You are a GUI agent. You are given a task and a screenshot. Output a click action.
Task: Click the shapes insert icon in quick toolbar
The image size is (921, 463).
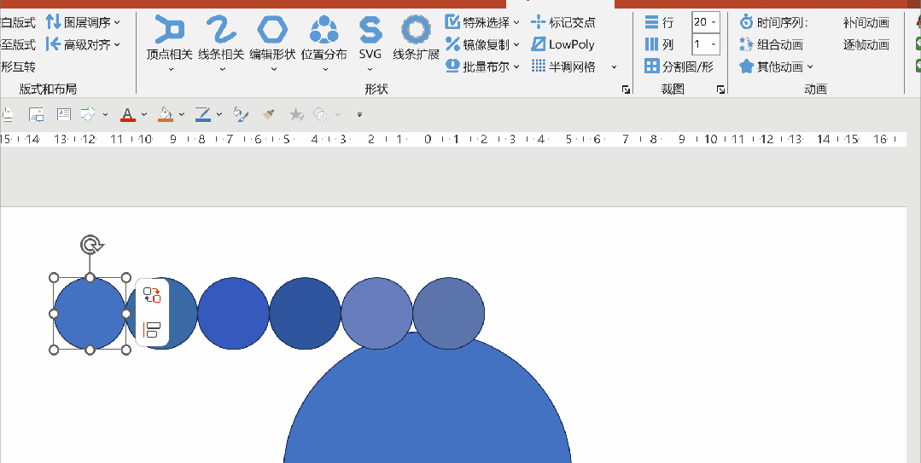(x=88, y=114)
